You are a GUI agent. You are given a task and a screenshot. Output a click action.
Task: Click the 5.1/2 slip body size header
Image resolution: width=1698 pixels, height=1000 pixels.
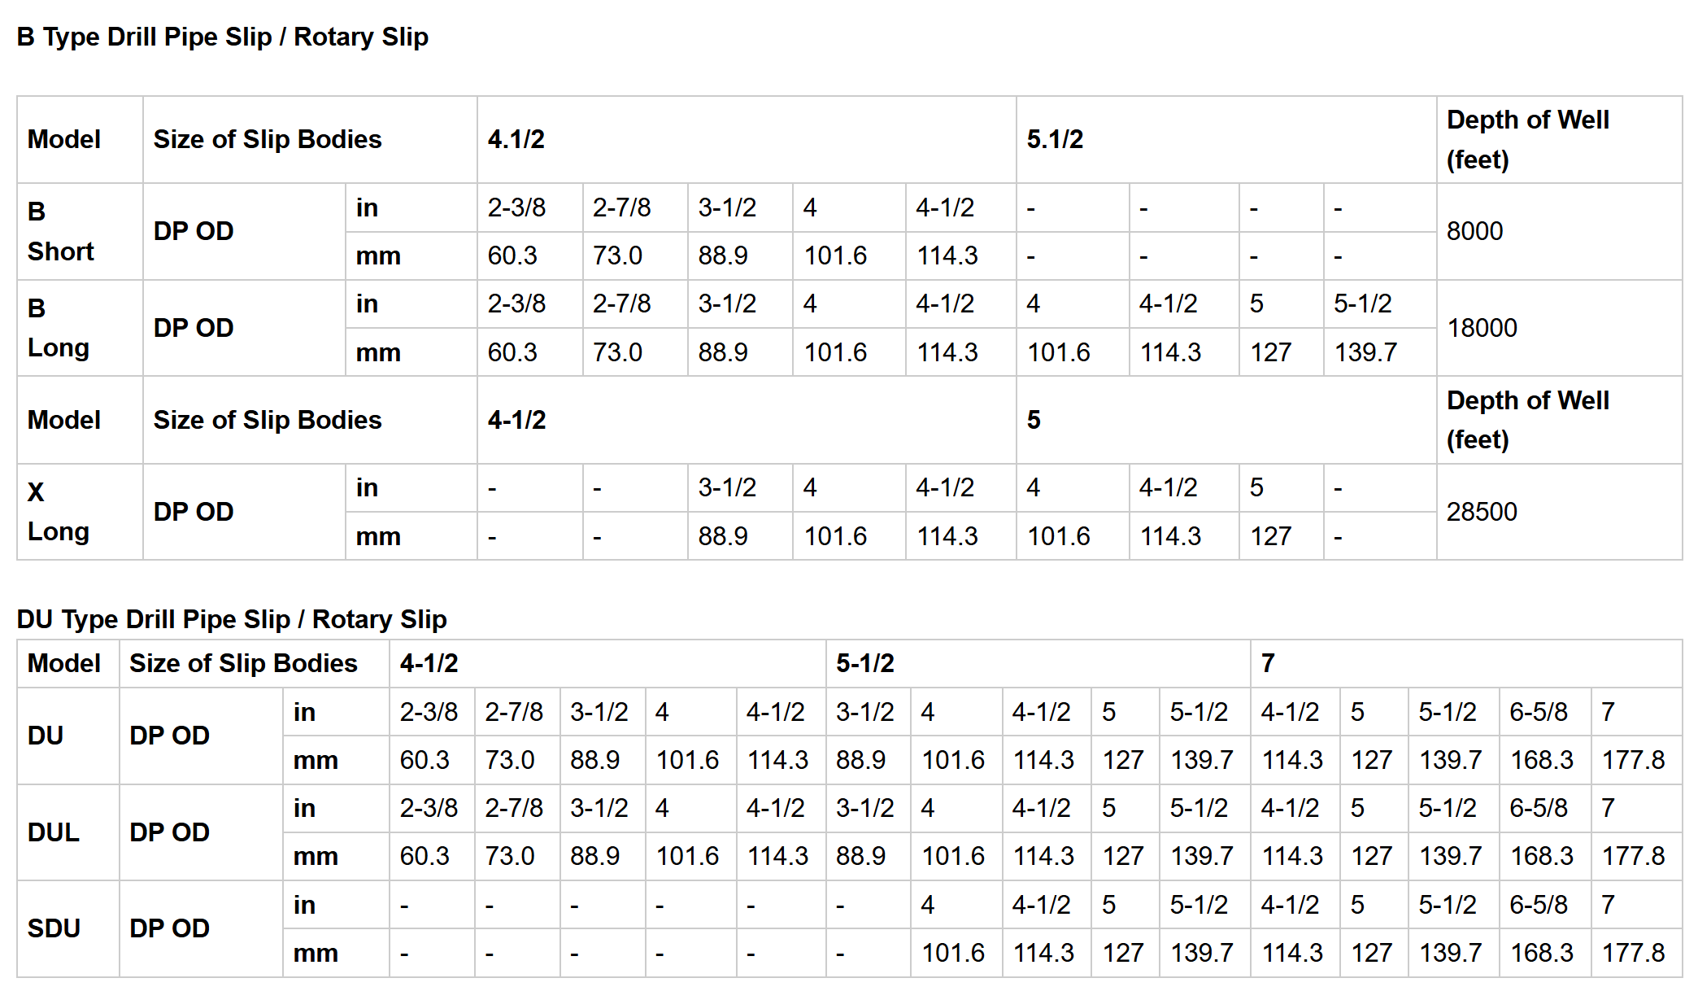1055,139
